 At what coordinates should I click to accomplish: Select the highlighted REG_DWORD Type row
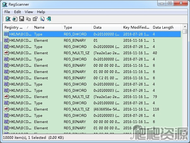(92, 34)
